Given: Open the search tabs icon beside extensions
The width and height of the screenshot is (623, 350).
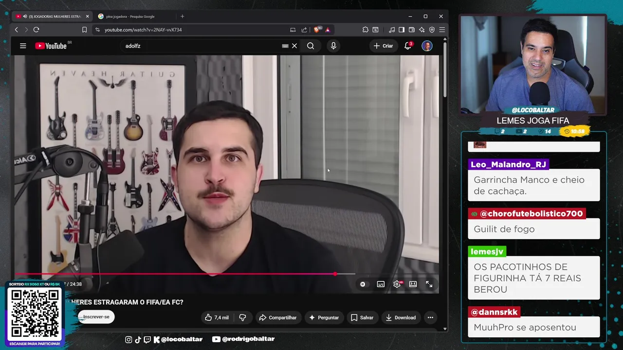Looking at the screenshot, I should click(x=376, y=30).
